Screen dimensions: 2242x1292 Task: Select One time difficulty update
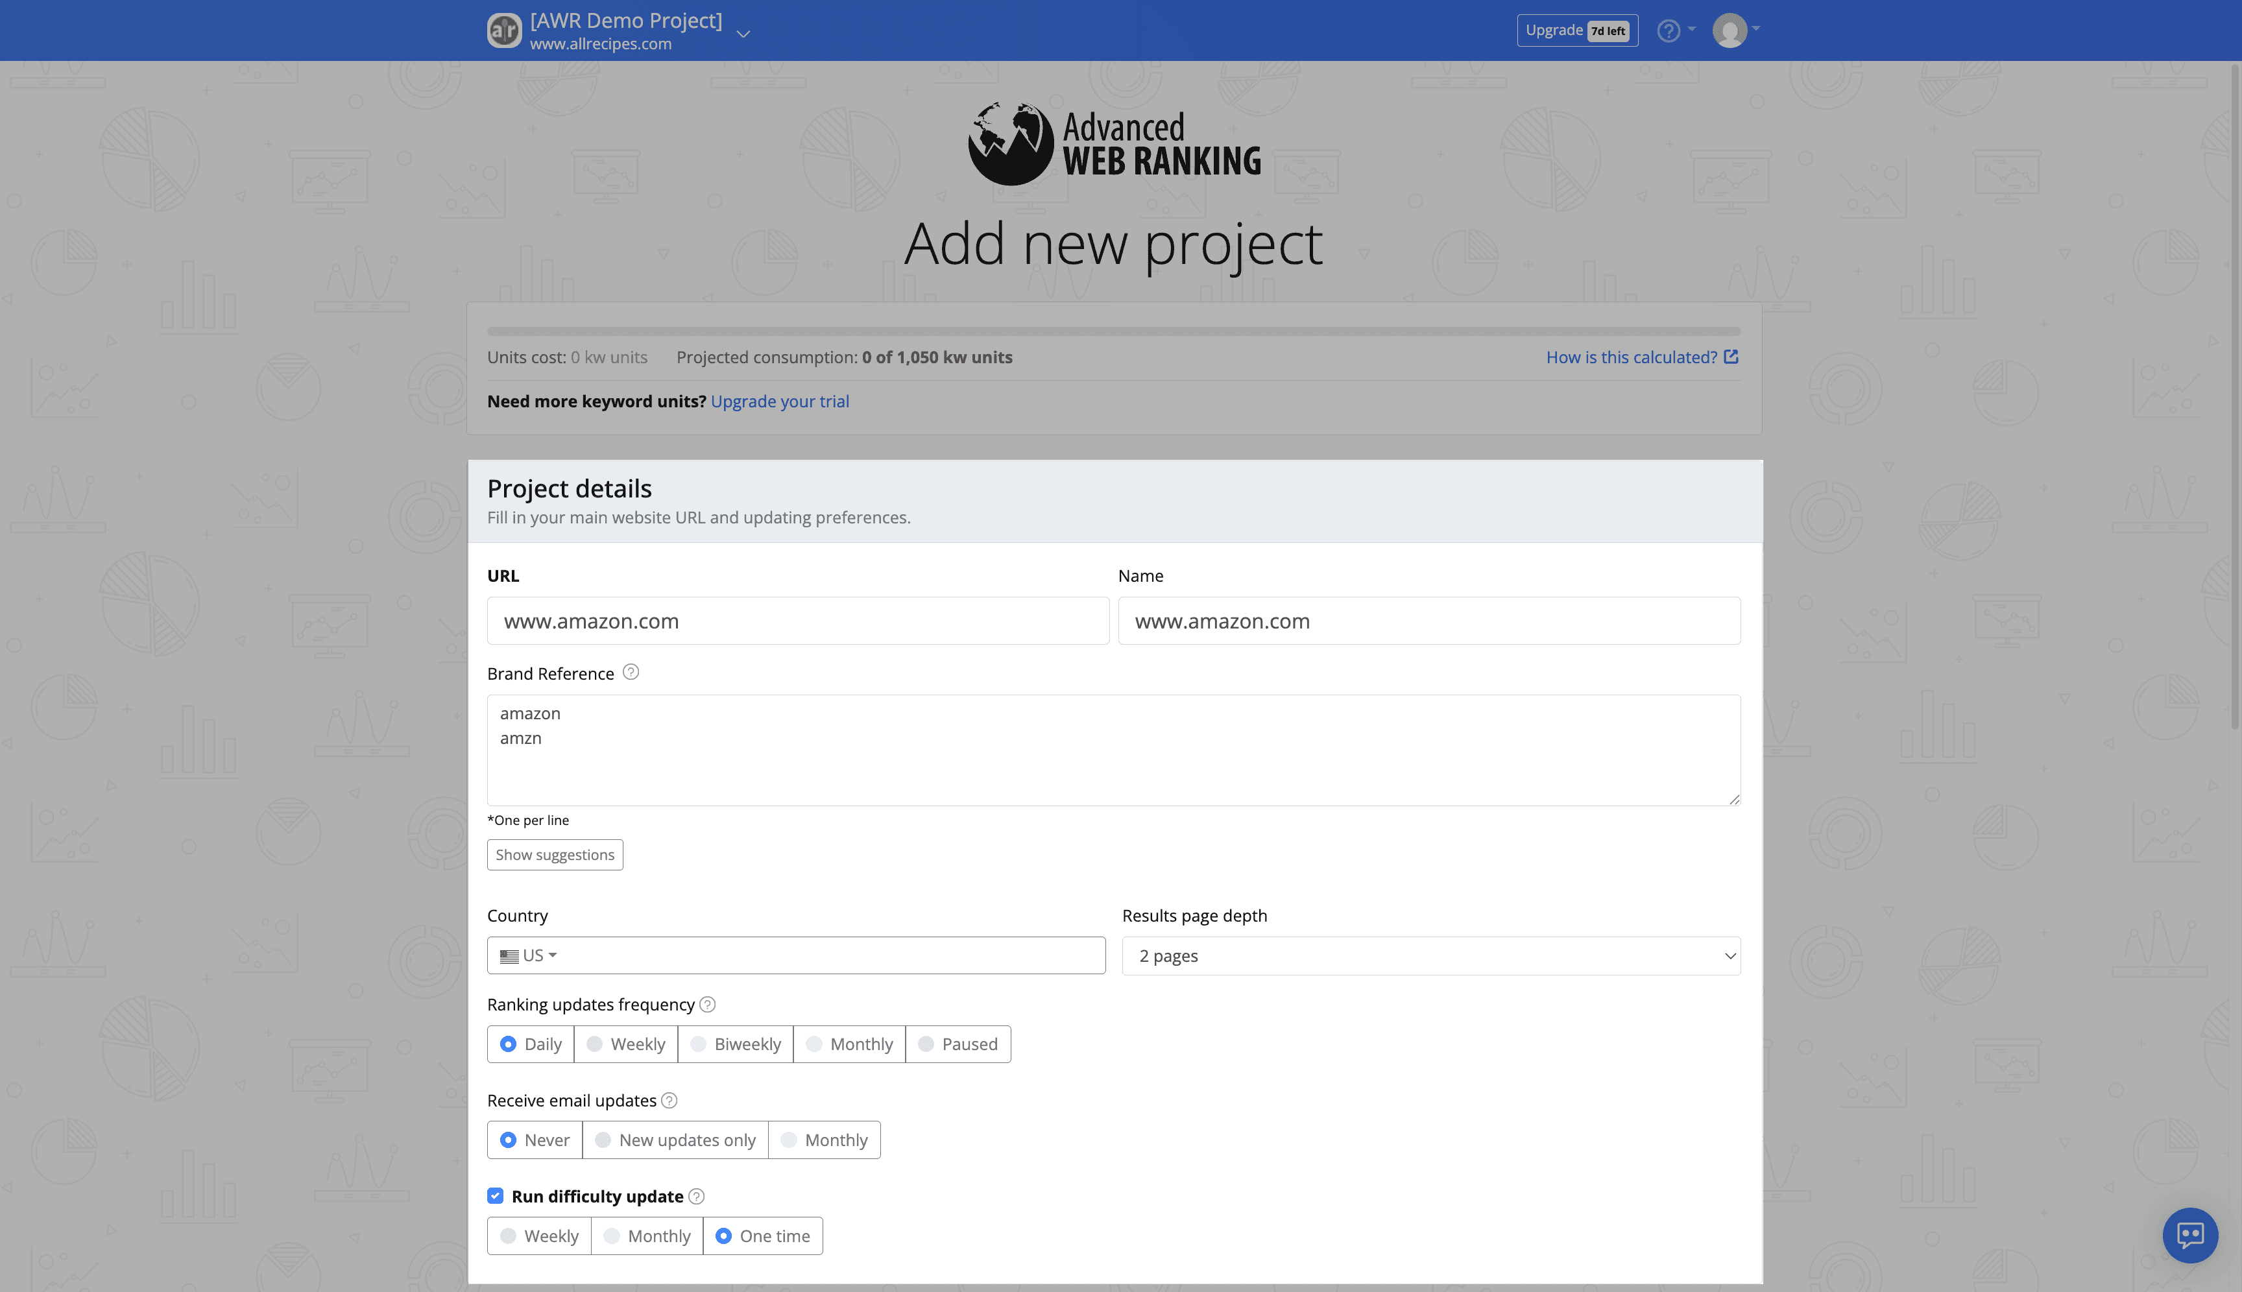pos(764,1235)
